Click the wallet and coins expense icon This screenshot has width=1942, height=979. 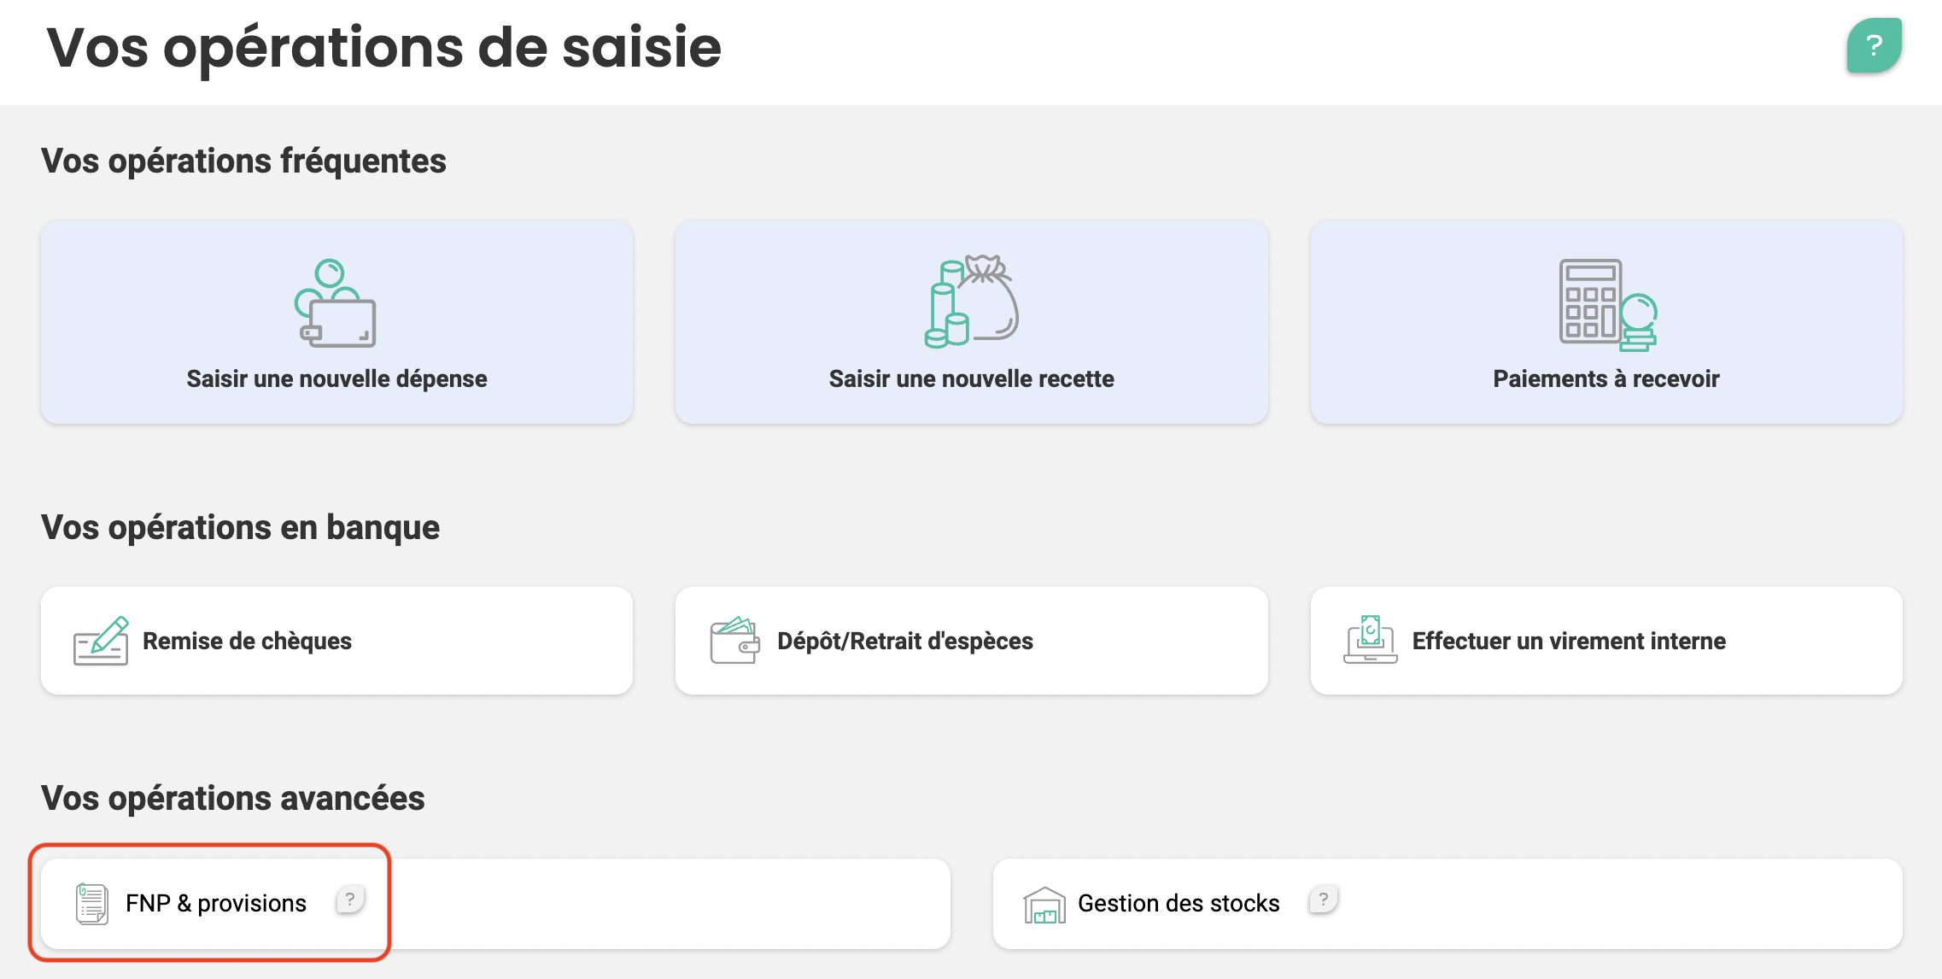336,303
